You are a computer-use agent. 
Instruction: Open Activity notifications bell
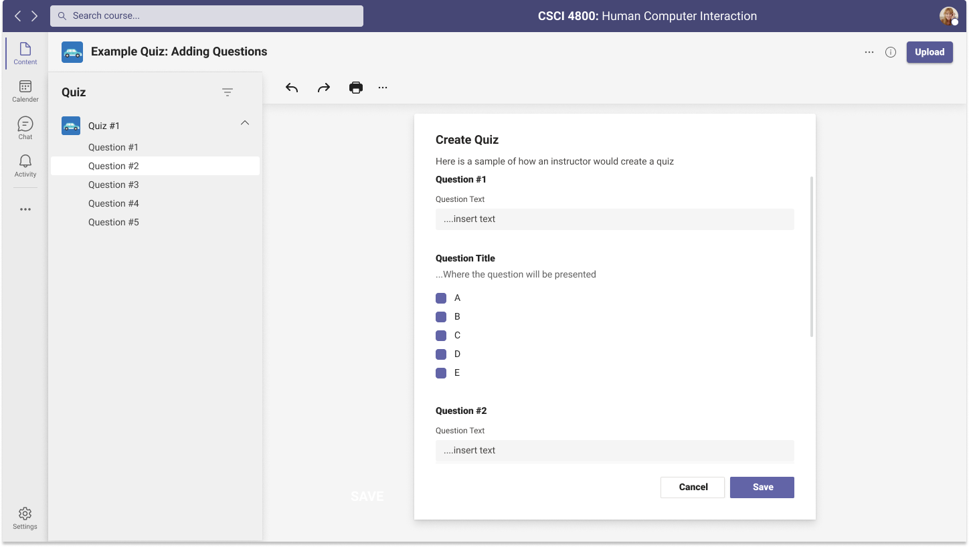click(x=25, y=165)
